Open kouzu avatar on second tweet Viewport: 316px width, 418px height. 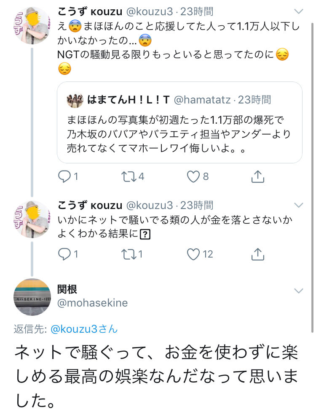32,219
